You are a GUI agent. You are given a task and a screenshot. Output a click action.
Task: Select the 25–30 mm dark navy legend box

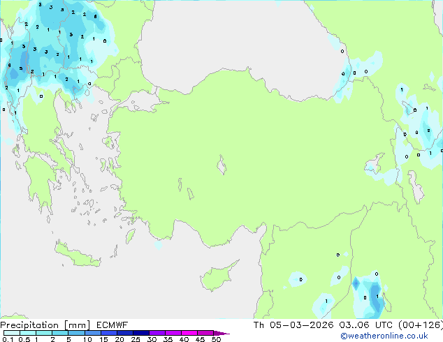pyautogui.click(x=140, y=333)
